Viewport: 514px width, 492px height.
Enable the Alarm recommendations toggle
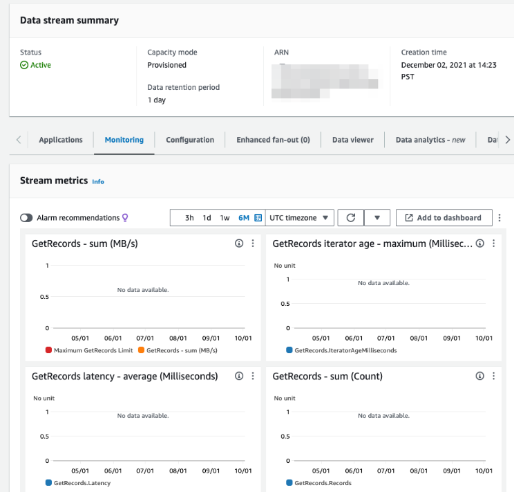pos(26,218)
